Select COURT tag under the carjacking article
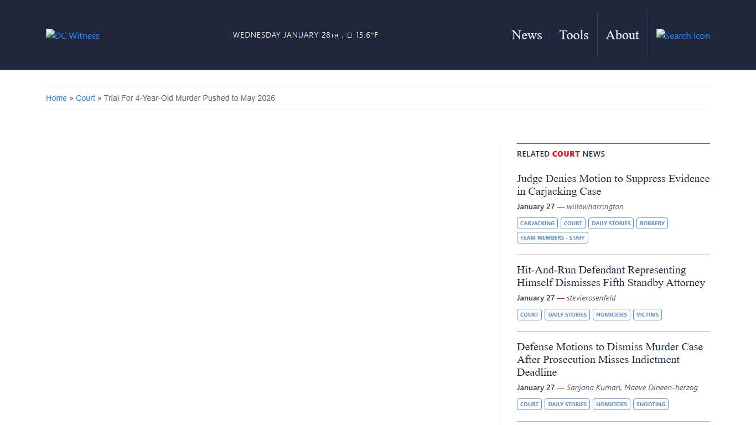 (573, 224)
